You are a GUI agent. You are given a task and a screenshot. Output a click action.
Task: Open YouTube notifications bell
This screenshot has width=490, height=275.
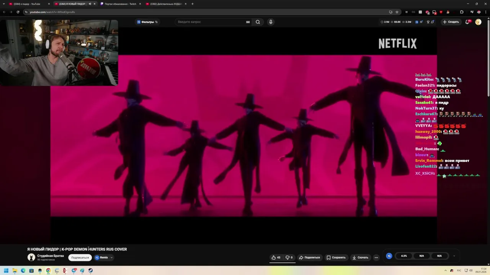tap(467, 22)
